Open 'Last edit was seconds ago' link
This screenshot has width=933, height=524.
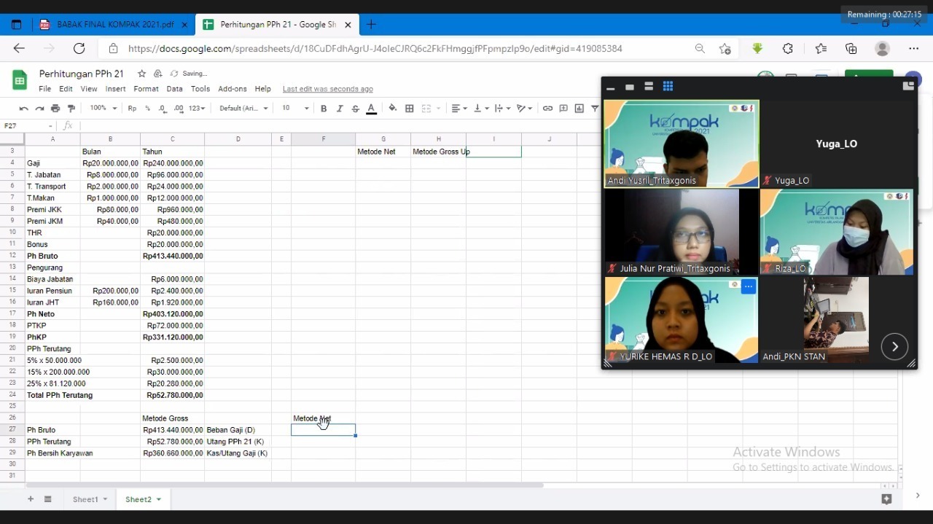(327, 89)
